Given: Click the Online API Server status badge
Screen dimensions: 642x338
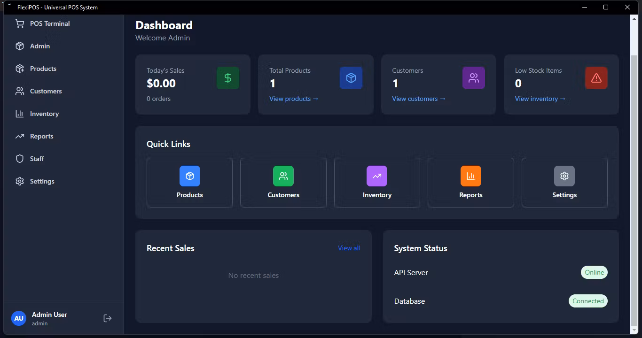Looking at the screenshot, I should point(594,272).
